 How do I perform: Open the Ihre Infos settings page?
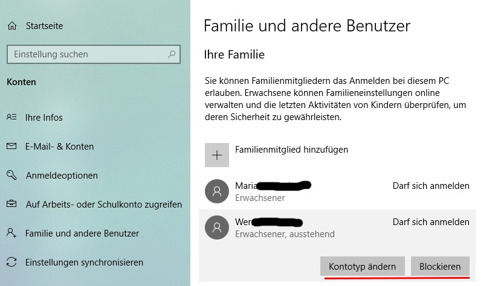[44, 118]
